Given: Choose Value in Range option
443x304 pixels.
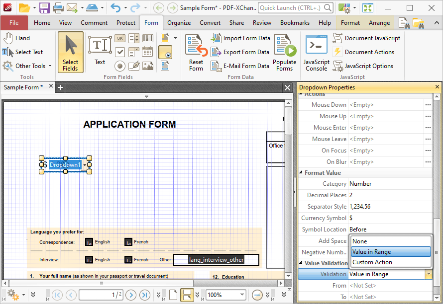Looking at the screenshot, I should [x=391, y=252].
